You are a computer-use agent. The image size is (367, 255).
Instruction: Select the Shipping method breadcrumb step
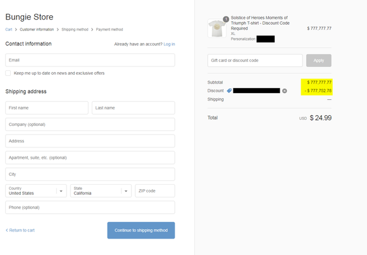pyautogui.click(x=75, y=30)
